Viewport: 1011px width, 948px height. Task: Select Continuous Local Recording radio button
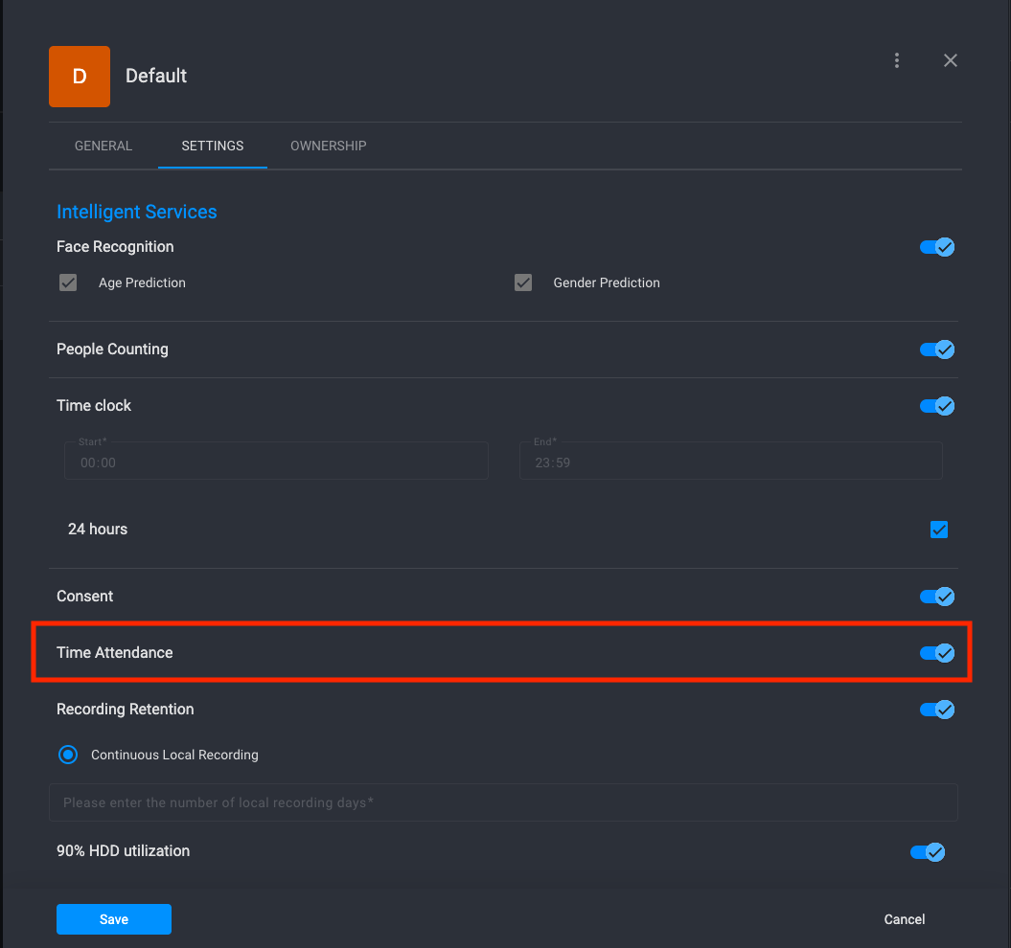click(68, 755)
